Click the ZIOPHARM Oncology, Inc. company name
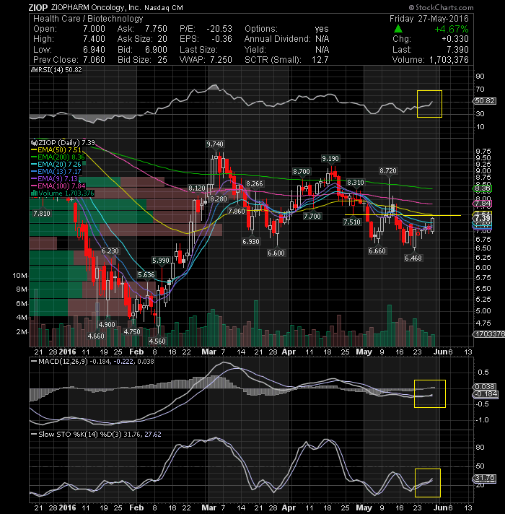 point(96,7)
